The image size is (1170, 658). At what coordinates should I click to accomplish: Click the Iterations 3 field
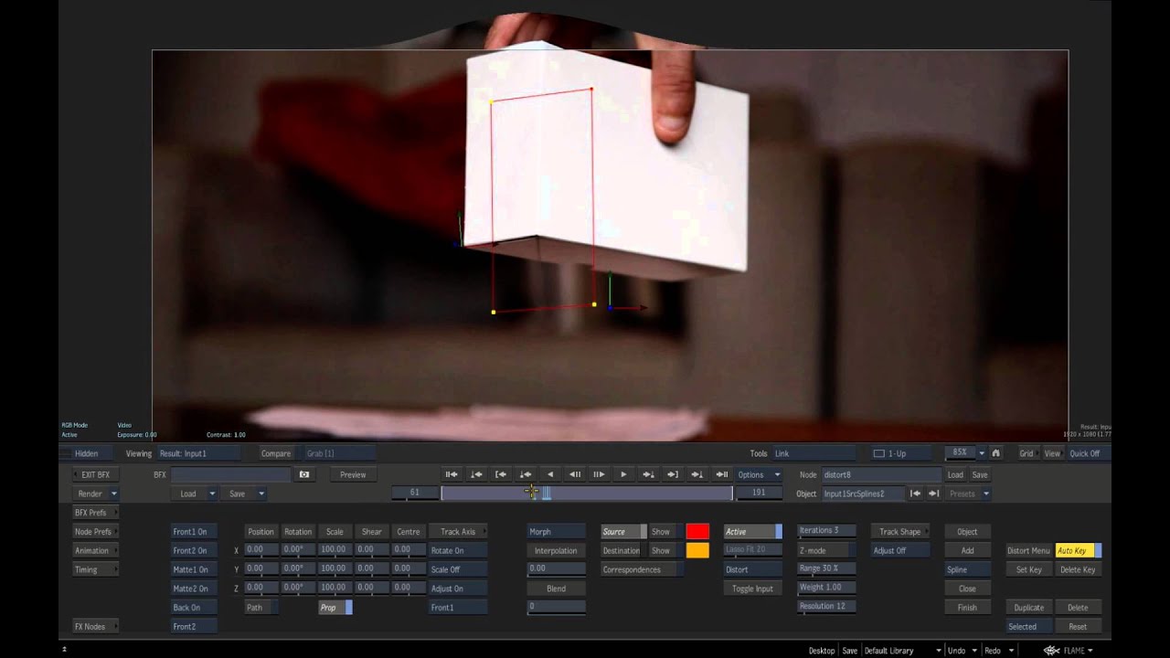click(827, 531)
